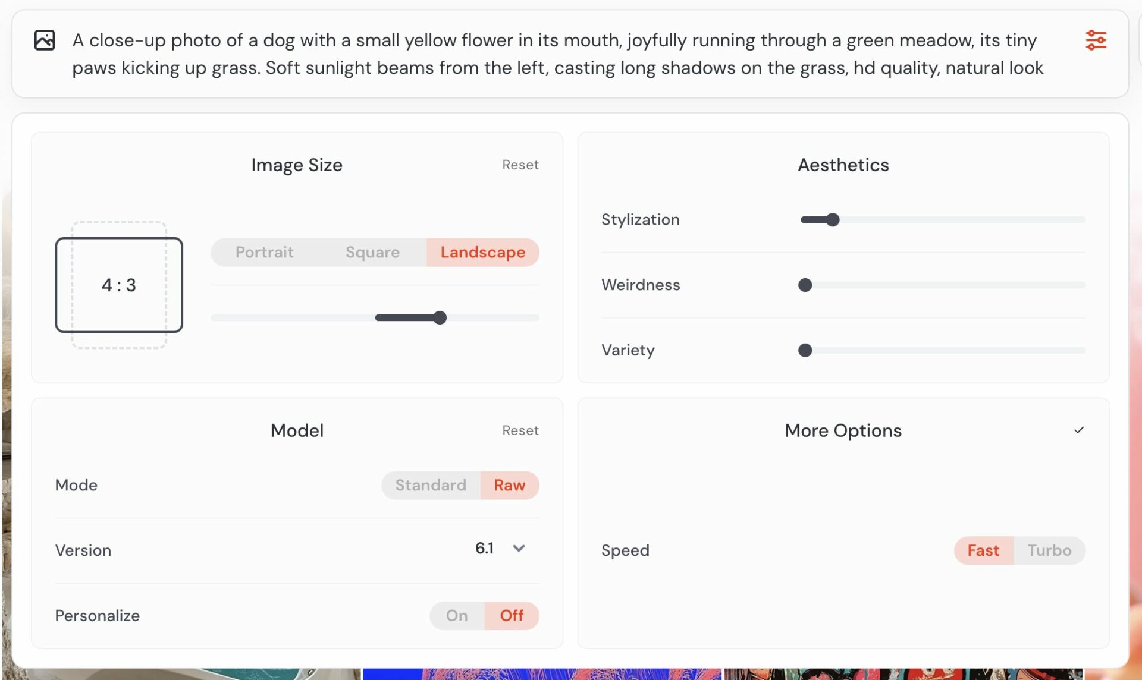Toggle the settings sliders icon
1142x680 pixels.
pyautogui.click(x=1096, y=40)
